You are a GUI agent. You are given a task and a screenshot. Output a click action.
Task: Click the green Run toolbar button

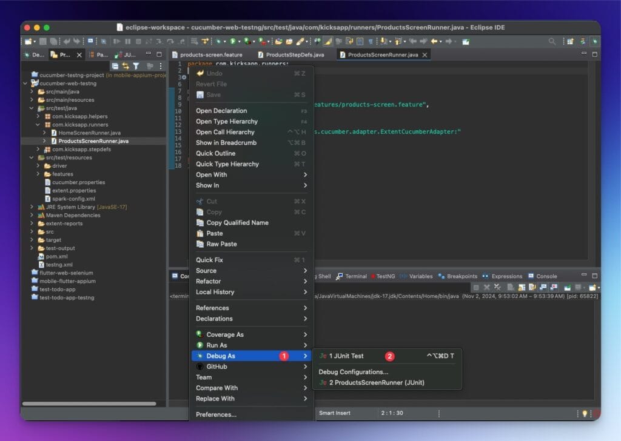[233, 41]
